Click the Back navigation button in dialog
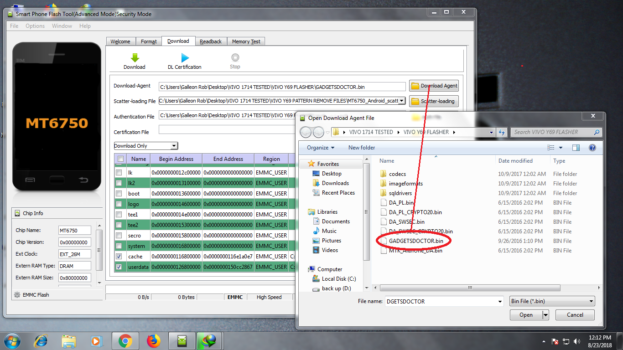Image resolution: width=623 pixels, height=350 pixels. coord(306,132)
